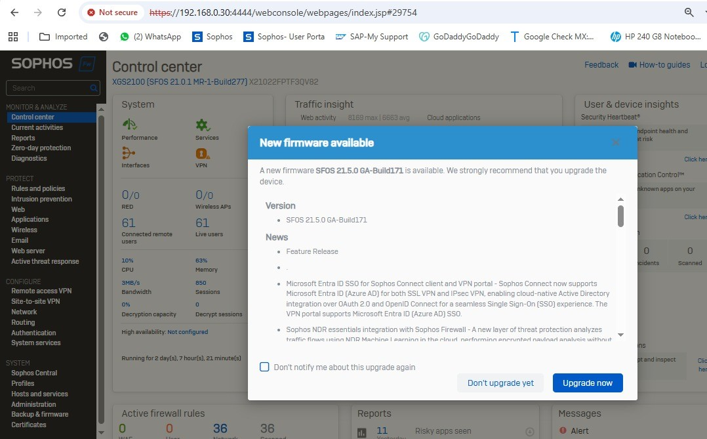
Task: Click the browser reload icon
Action: tap(62, 12)
